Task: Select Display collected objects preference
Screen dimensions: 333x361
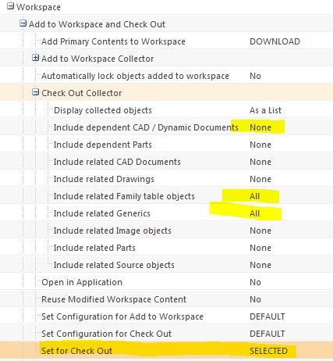Action: [x=166, y=110]
